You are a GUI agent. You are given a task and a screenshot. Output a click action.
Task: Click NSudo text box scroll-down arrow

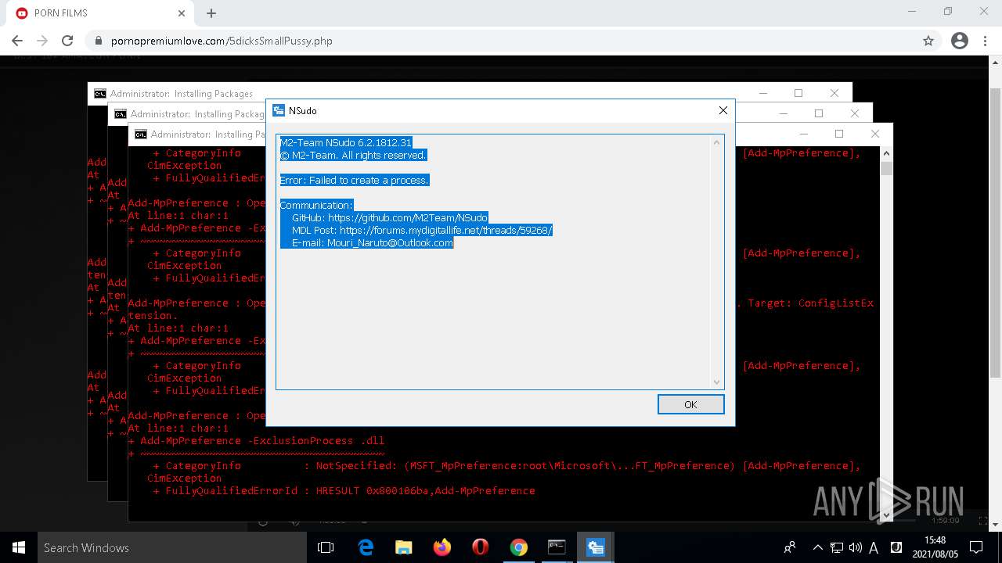click(716, 382)
